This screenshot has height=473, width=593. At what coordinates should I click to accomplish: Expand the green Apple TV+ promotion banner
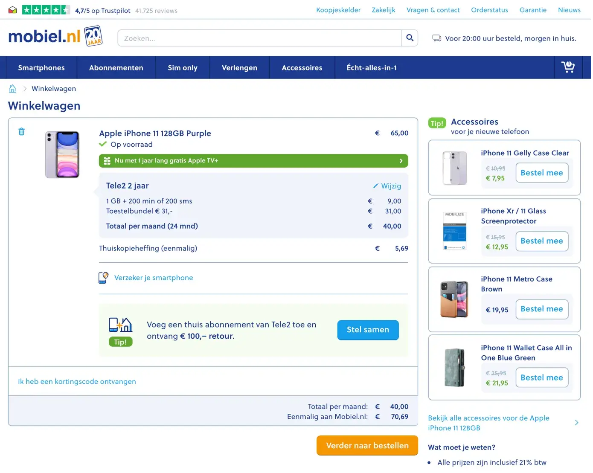[x=253, y=161]
